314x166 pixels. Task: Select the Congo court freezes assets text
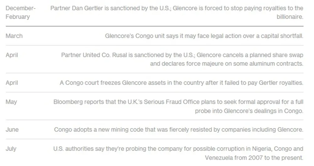click(181, 83)
